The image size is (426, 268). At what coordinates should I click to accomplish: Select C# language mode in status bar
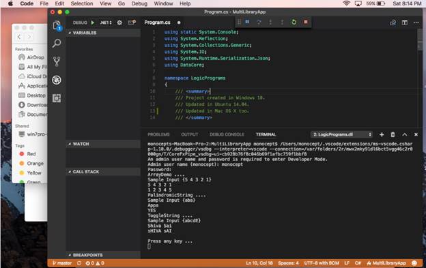[x=358, y=263]
